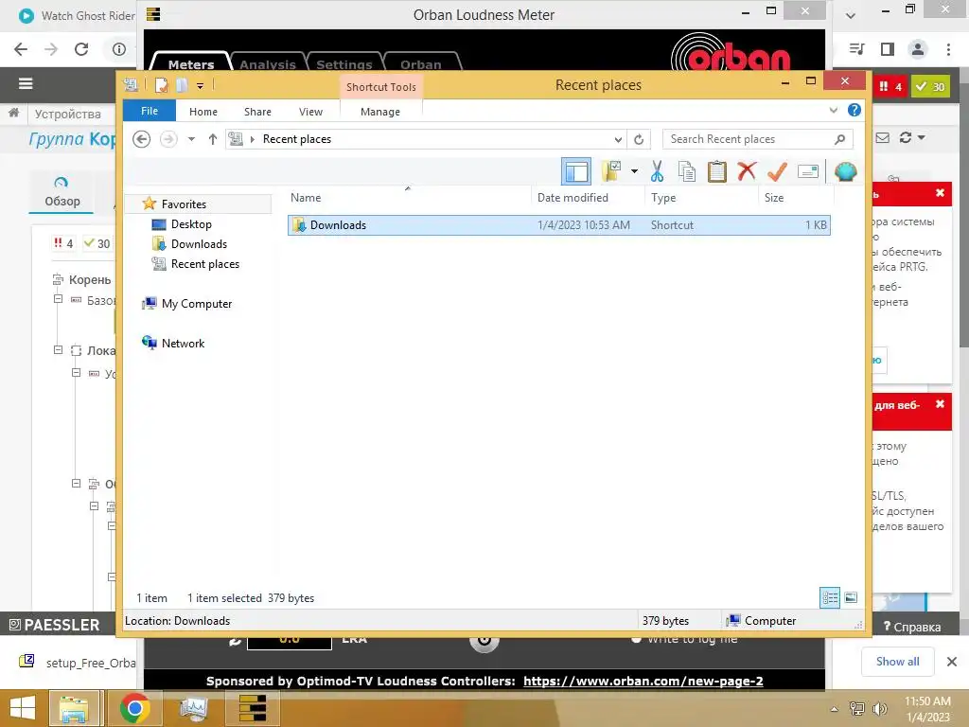
Task: Click red alarms badge showing 4 in PRTG header
Action: coord(890,86)
